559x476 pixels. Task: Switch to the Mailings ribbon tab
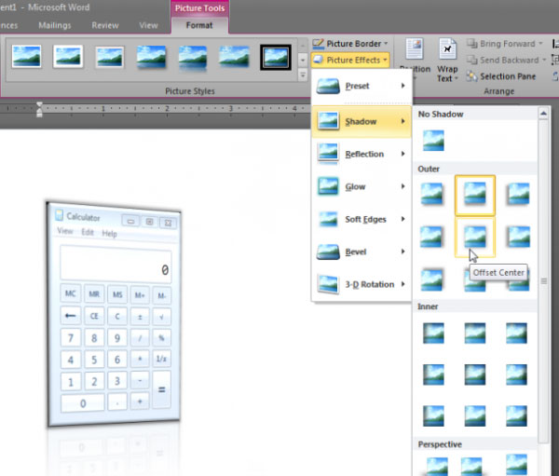[55, 25]
